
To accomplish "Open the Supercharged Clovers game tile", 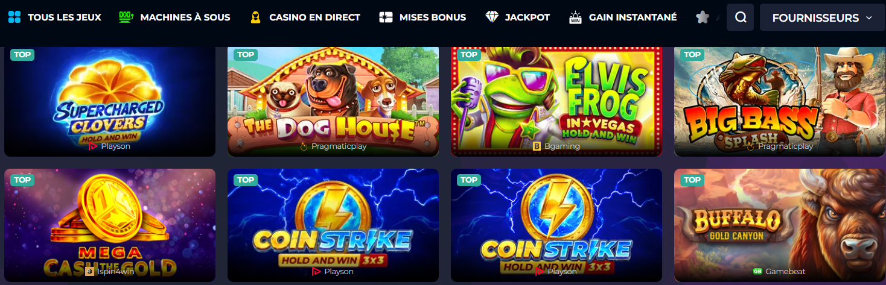I will pyautogui.click(x=110, y=101).
